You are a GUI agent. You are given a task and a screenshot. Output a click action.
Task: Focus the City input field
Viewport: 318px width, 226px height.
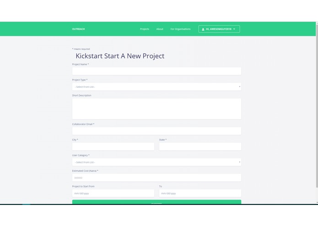[x=113, y=146]
